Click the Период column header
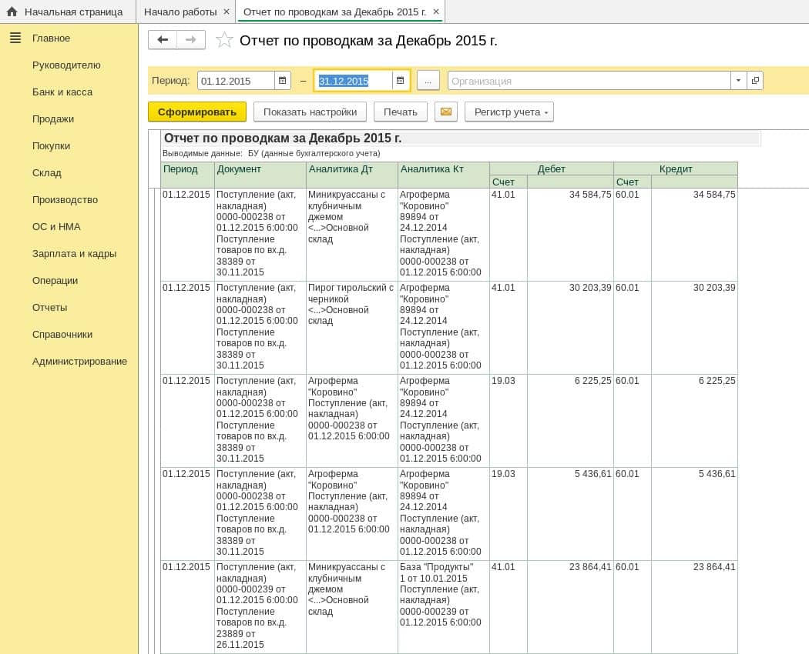The width and height of the screenshot is (809, 654). pyautogui.click(x=187, y=175)
